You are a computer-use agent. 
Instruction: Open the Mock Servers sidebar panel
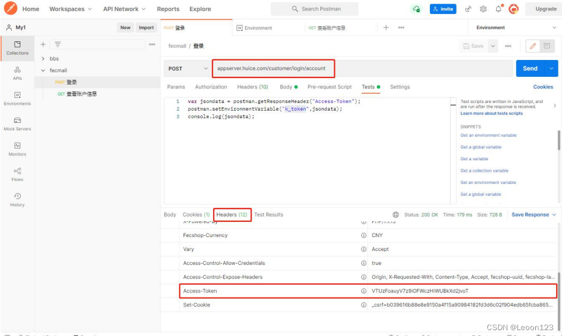click(17, 124)
